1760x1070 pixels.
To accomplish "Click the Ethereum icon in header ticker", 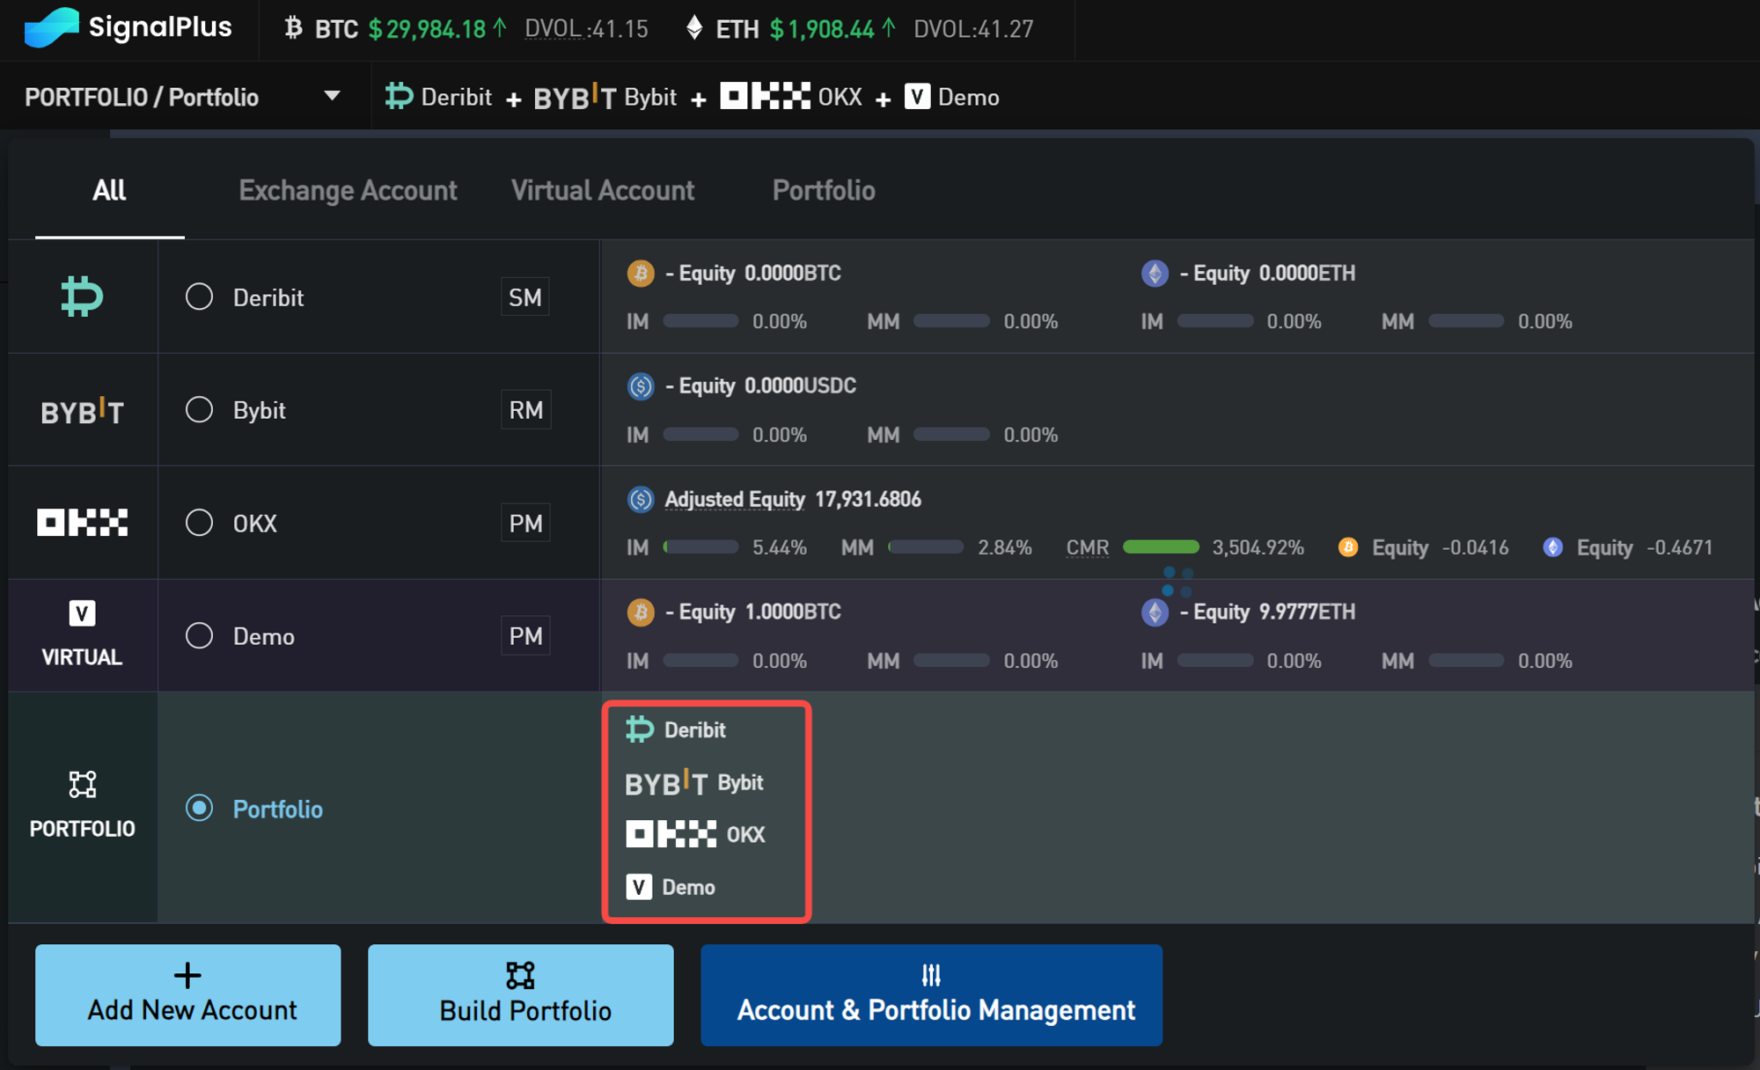I will click(x=694, y=28).
